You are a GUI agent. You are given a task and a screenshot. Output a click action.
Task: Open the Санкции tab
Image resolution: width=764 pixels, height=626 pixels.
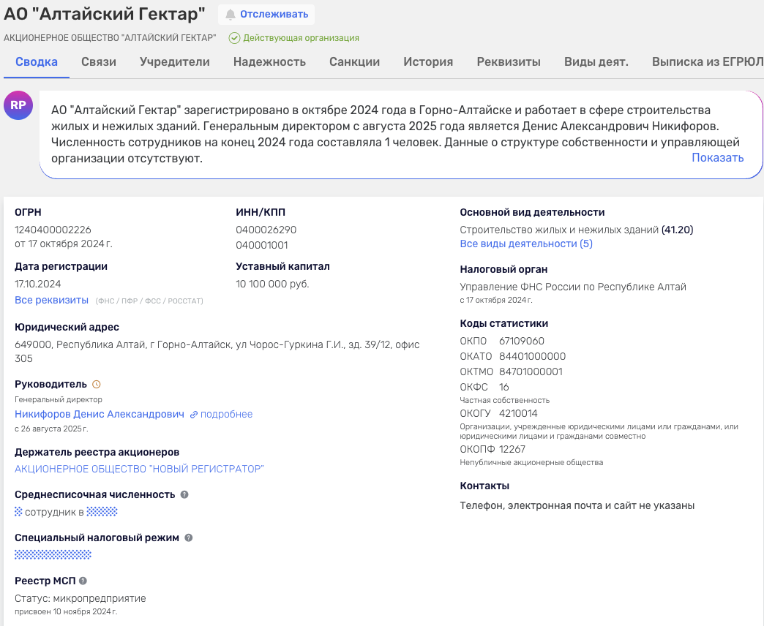[x=354, y=62]
